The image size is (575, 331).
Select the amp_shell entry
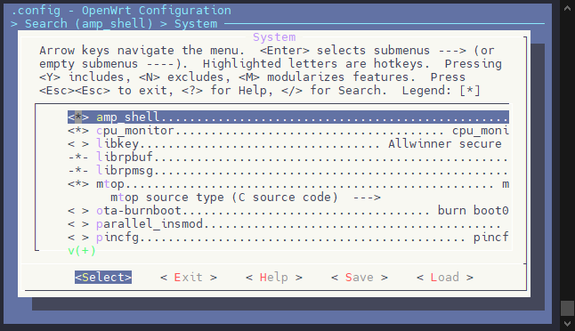pyautogui.click(x=288, y=117)
